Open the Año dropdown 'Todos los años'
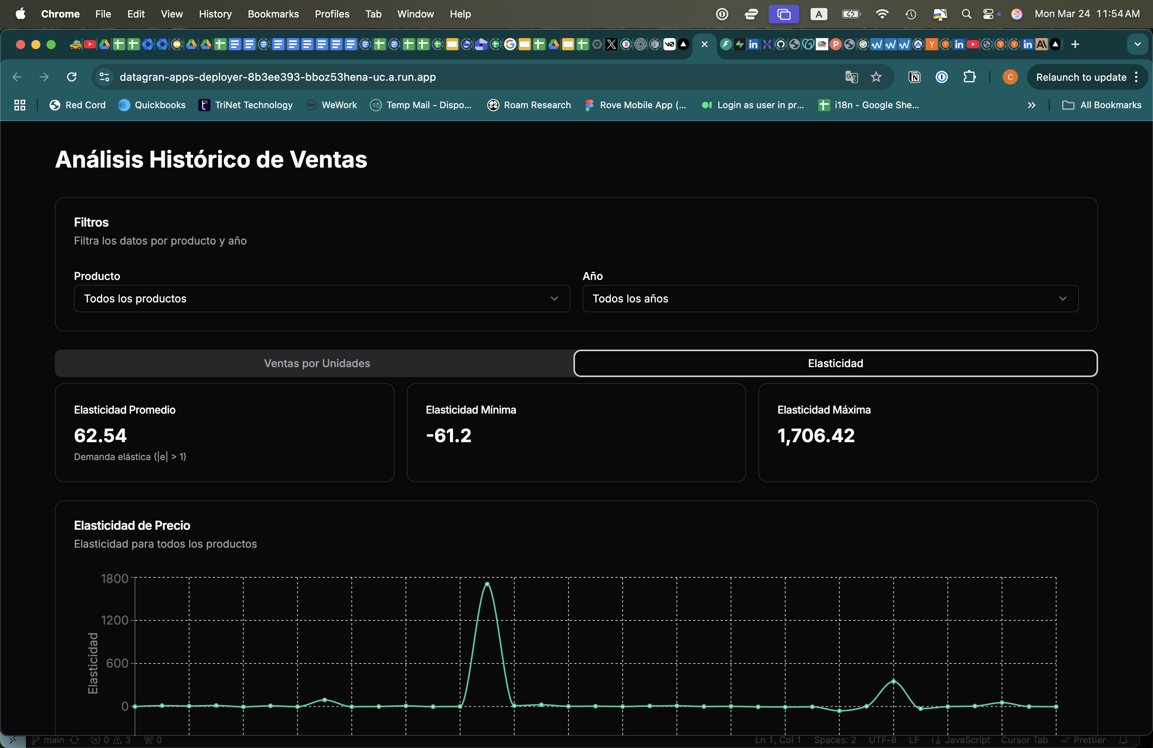 [x=830, y=299]
